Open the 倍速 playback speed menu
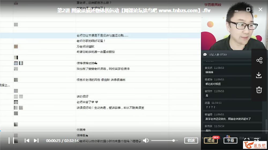 point(191,140)
